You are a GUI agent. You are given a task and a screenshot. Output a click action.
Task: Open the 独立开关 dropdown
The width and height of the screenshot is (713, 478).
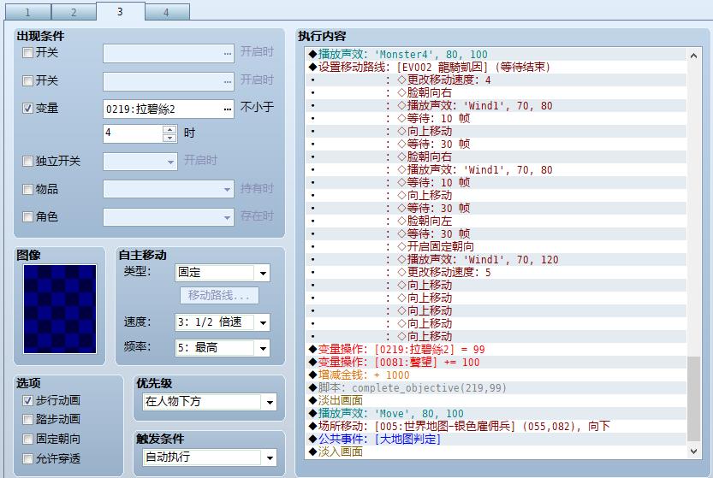(x=170, y=162)
